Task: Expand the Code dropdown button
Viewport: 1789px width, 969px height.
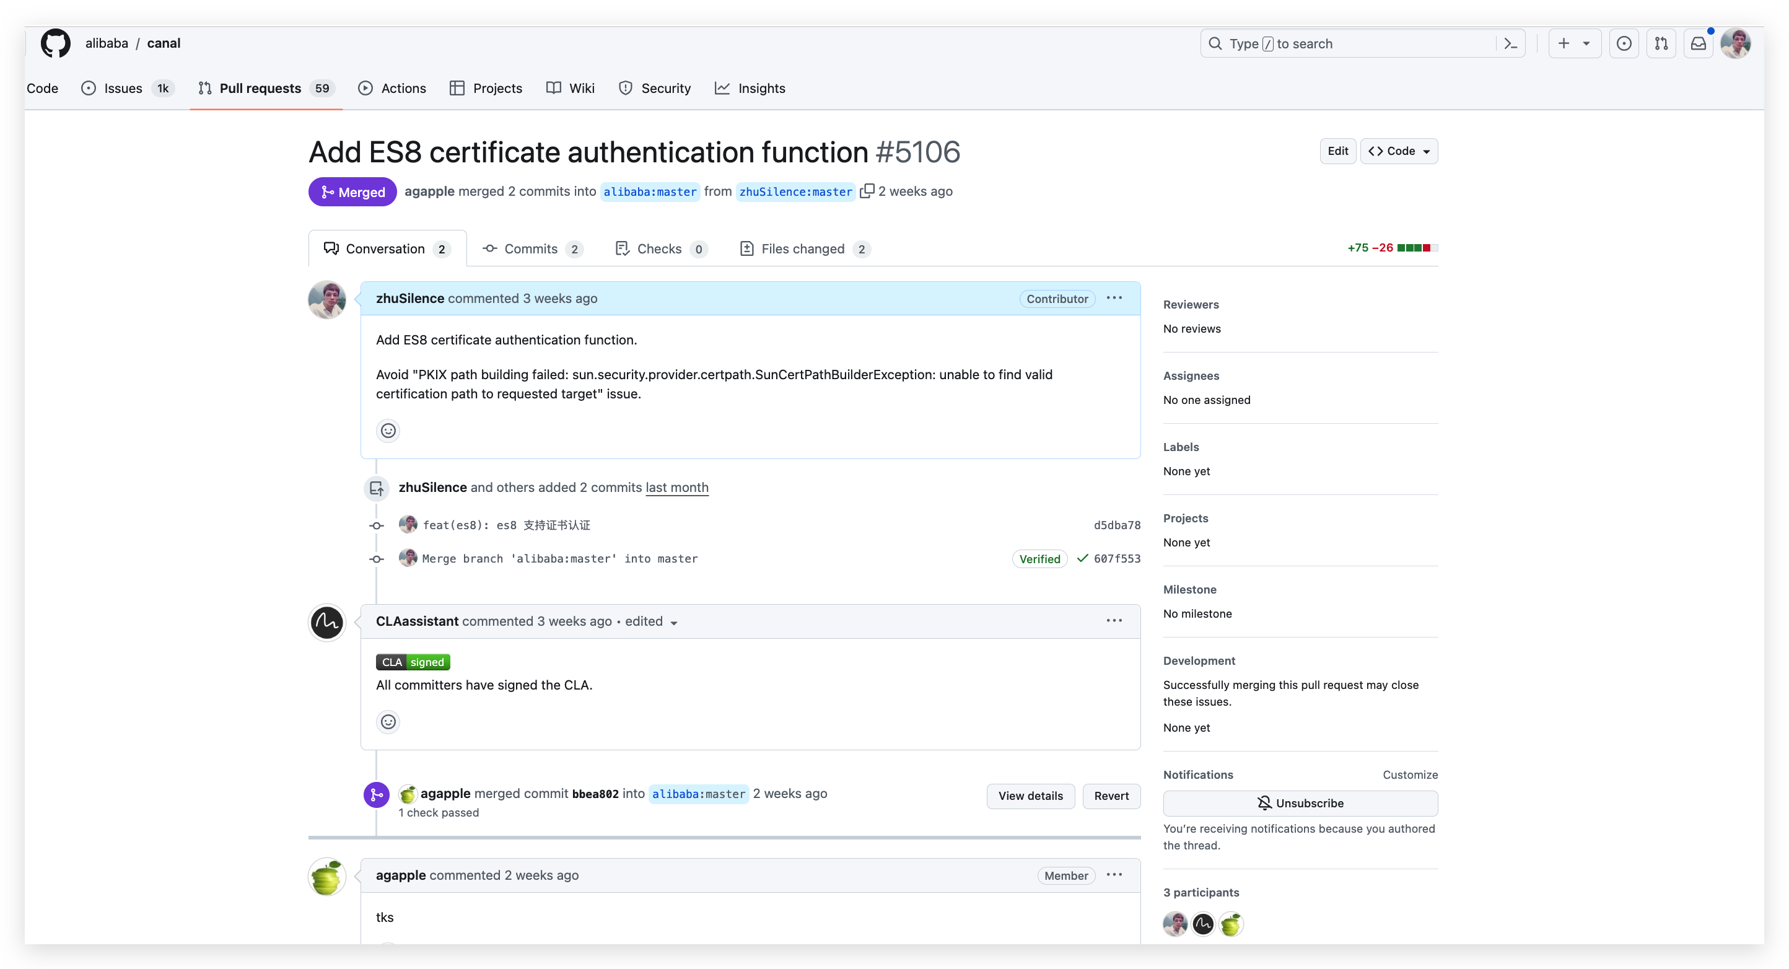Action: pyautogui.click(x=1399, y=151)
